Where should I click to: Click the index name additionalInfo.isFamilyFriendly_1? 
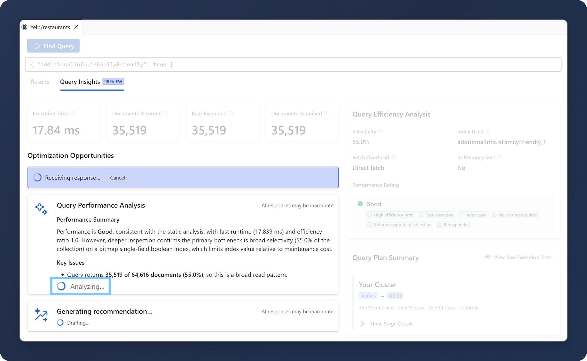tap(502, 142)
